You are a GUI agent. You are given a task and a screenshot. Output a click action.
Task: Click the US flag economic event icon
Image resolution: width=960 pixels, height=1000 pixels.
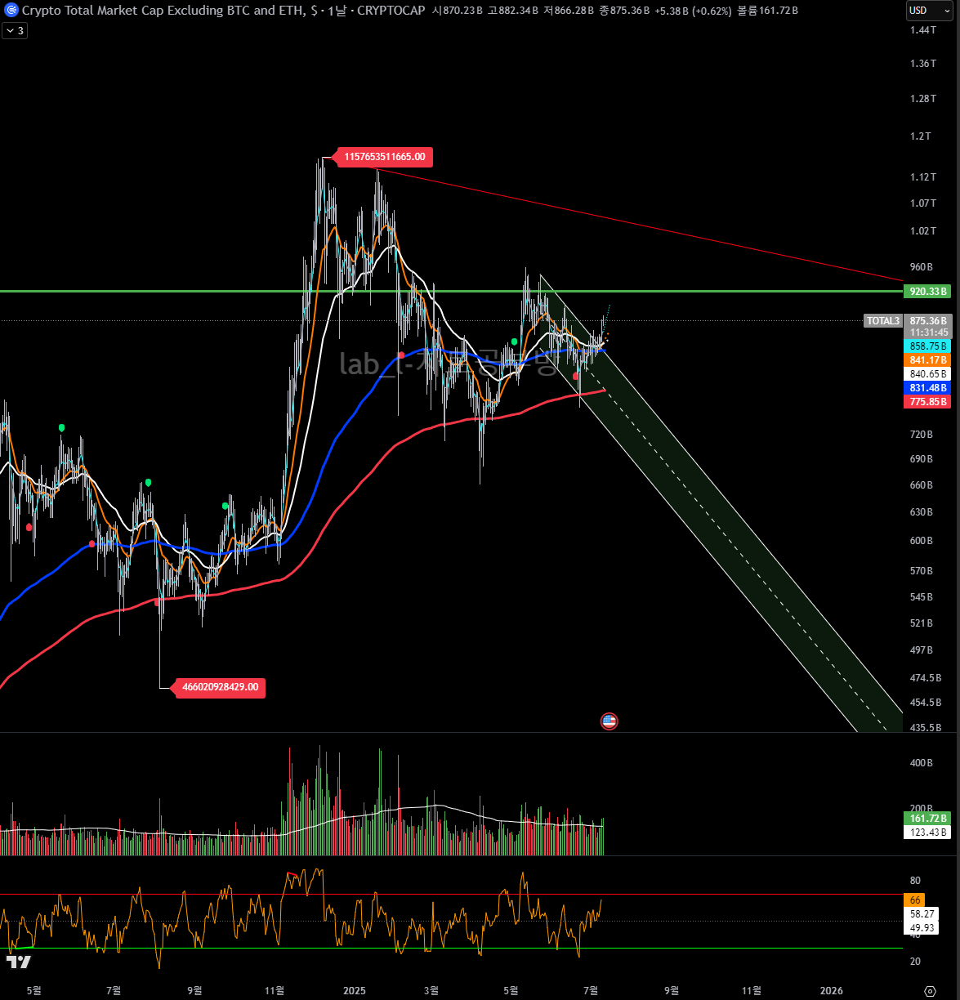point(609,721)
